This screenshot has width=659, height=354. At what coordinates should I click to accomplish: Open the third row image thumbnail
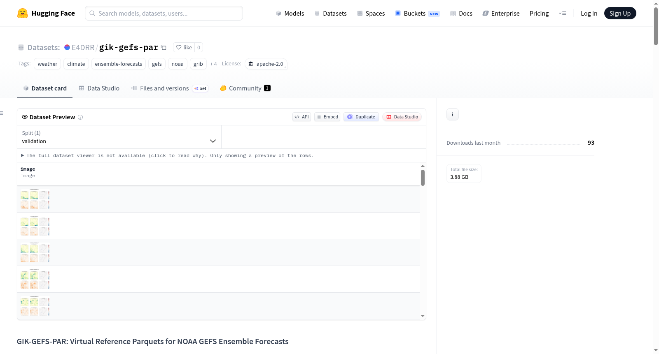tap(35, 252)
